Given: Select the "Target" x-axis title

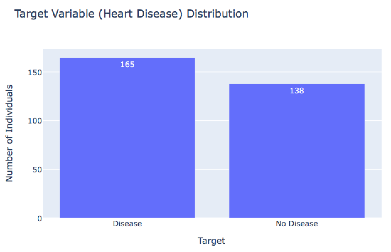Looking at the screenshot, I should [x=212, y=241].
